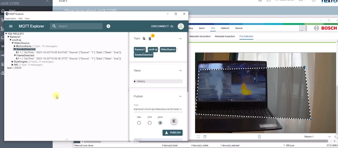Image resolution: width=338 pixels, height=148 pixels.
Task: Click the video fire detection region overlay
Action: (253, 93)
